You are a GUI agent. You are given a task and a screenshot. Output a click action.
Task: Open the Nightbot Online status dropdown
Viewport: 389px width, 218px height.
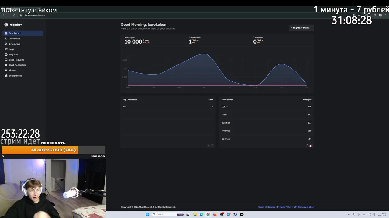click(301, 28)
